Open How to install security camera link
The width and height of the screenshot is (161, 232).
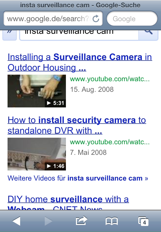[x=77, y=125]
